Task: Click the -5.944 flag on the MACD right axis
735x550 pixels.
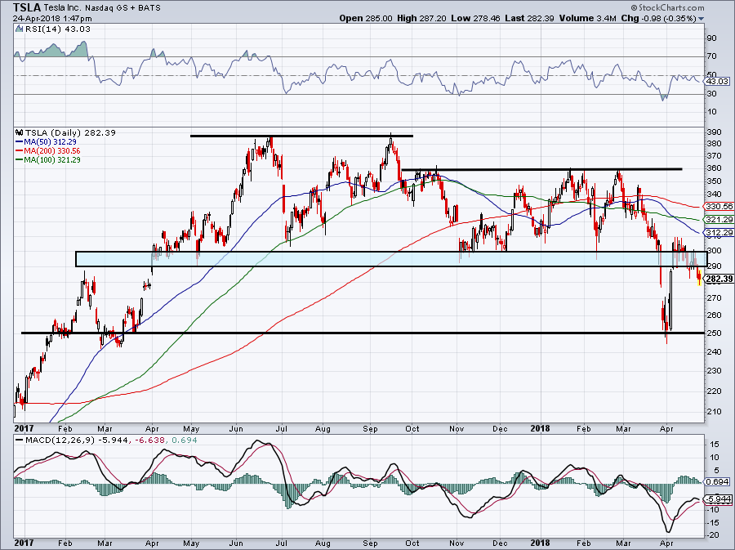Action: point(718,499)
